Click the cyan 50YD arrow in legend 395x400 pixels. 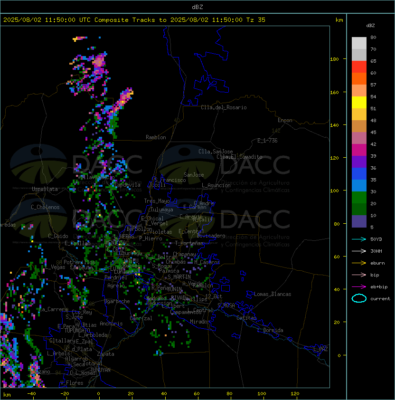(x=359, y=239)
